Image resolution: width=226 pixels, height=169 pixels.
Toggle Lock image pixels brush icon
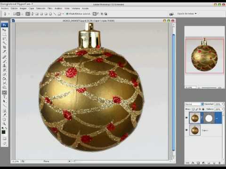196,109
